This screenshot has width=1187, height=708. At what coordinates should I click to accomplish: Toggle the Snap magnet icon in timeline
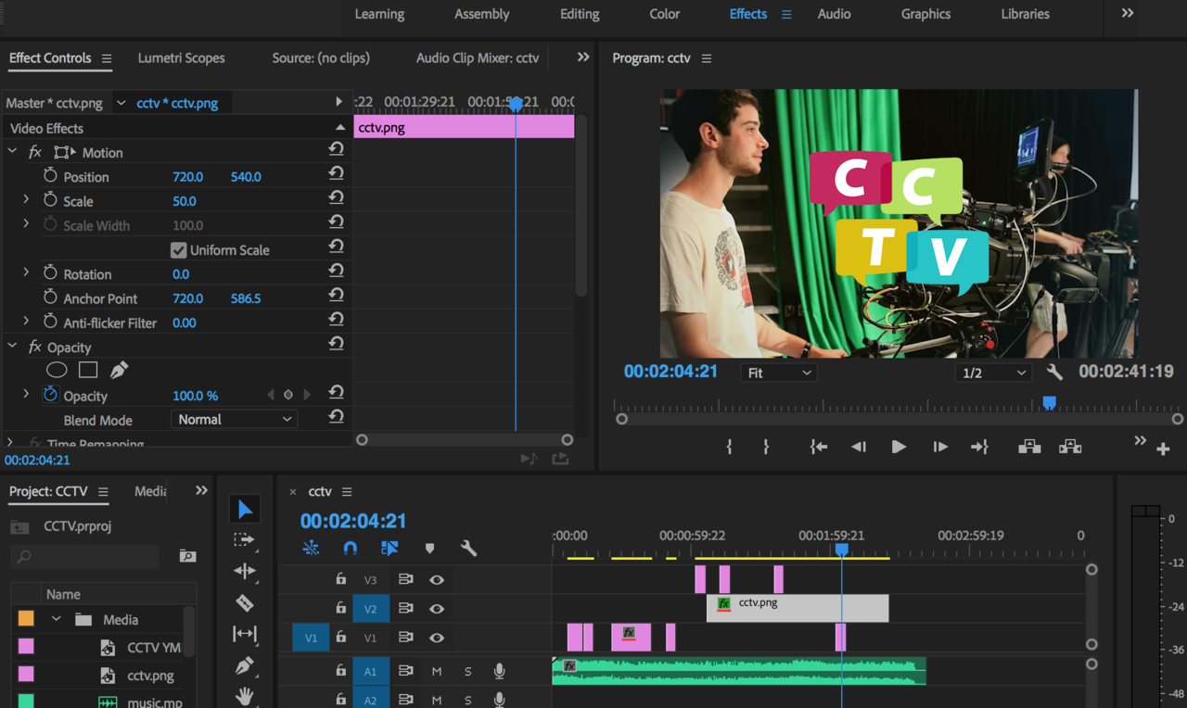350,549
